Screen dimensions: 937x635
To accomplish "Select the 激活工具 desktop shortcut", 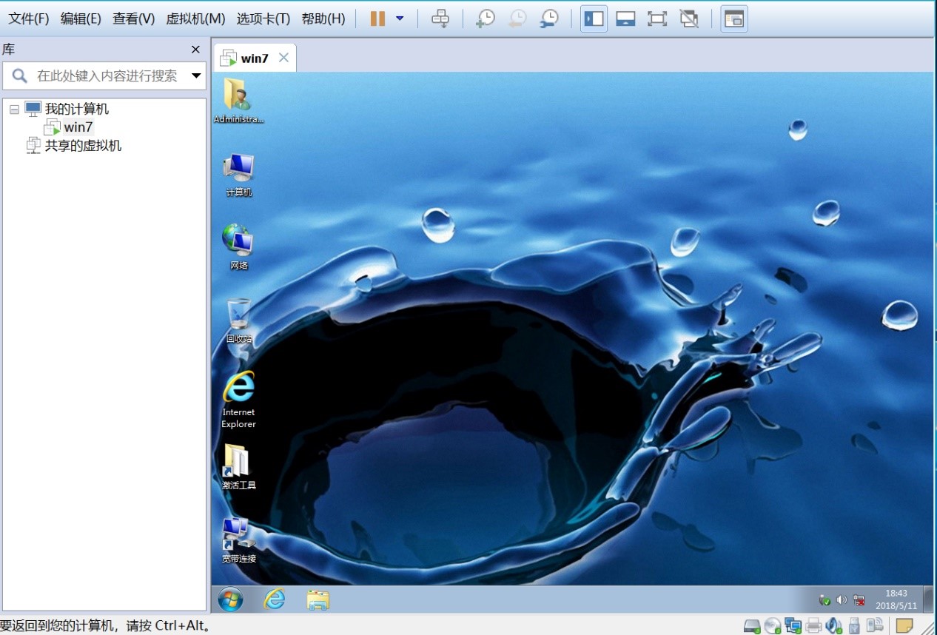I will point(238,467).
